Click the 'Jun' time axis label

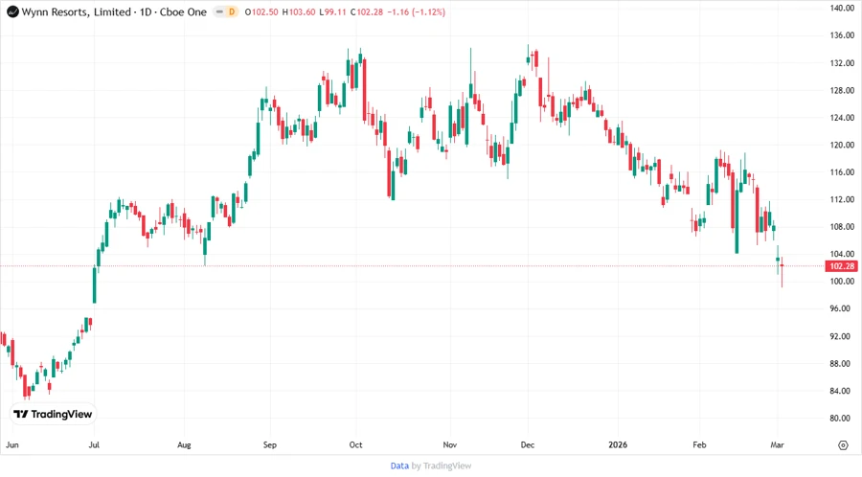coord(12,444)
